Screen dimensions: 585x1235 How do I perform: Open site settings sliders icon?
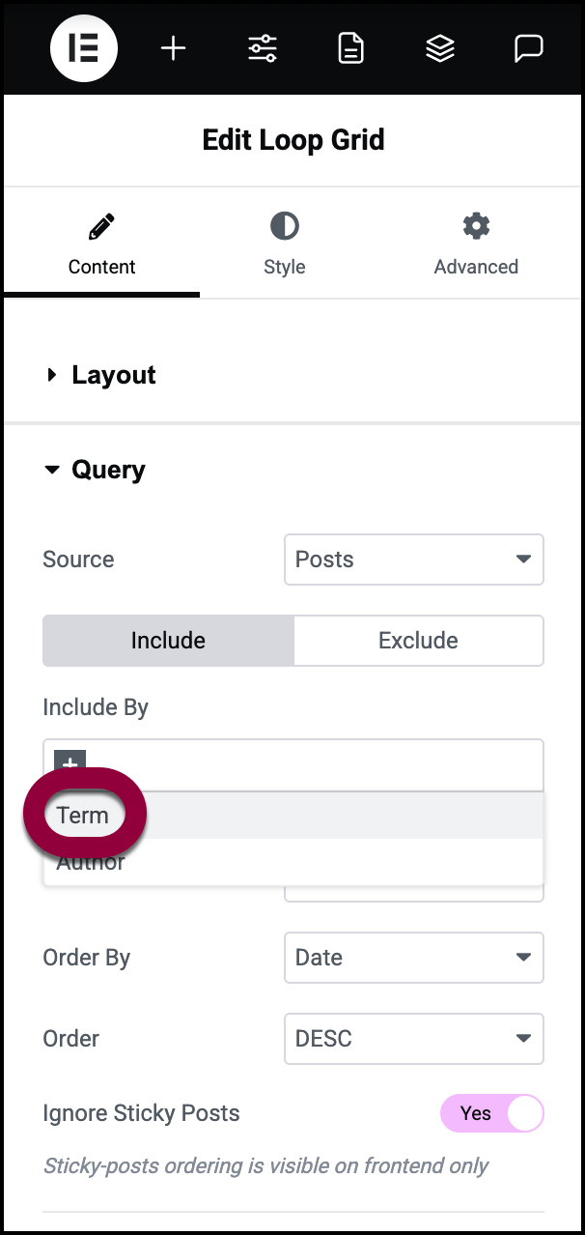point(262,48)
